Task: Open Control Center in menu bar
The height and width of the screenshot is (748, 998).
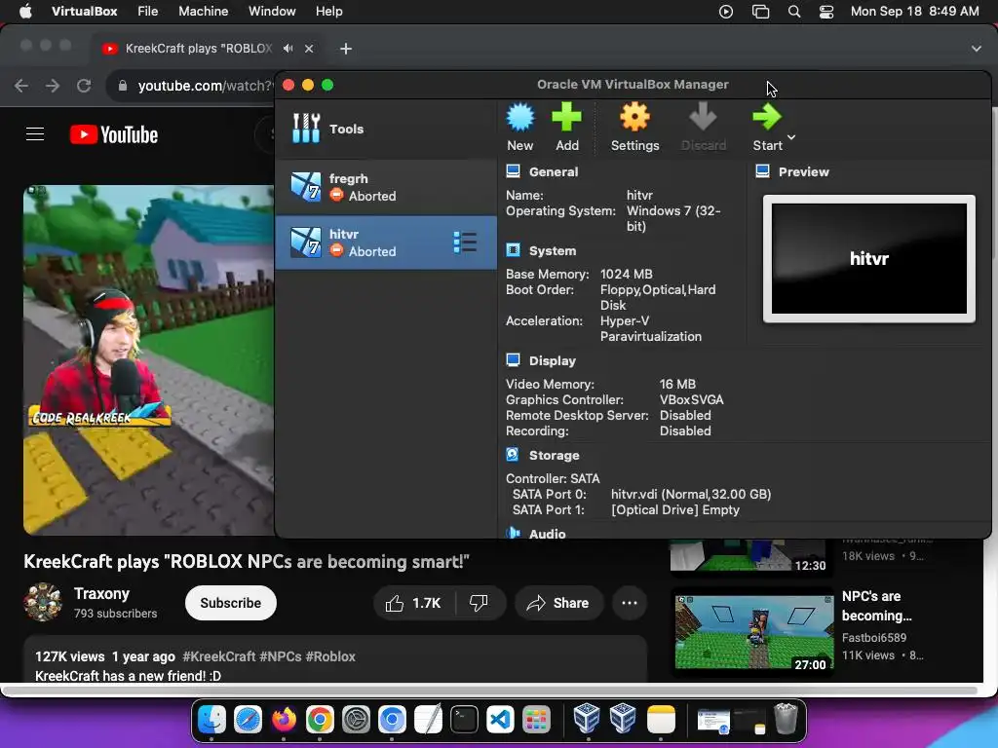Action: click(x=826, y=12)
